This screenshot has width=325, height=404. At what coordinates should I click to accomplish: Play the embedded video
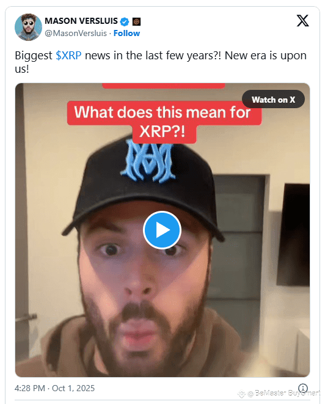pos(162,230)
